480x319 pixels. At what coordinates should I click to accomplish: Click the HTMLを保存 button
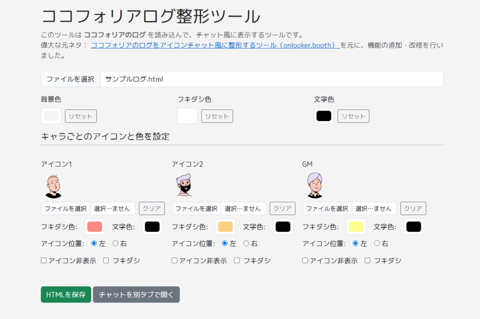65,294
